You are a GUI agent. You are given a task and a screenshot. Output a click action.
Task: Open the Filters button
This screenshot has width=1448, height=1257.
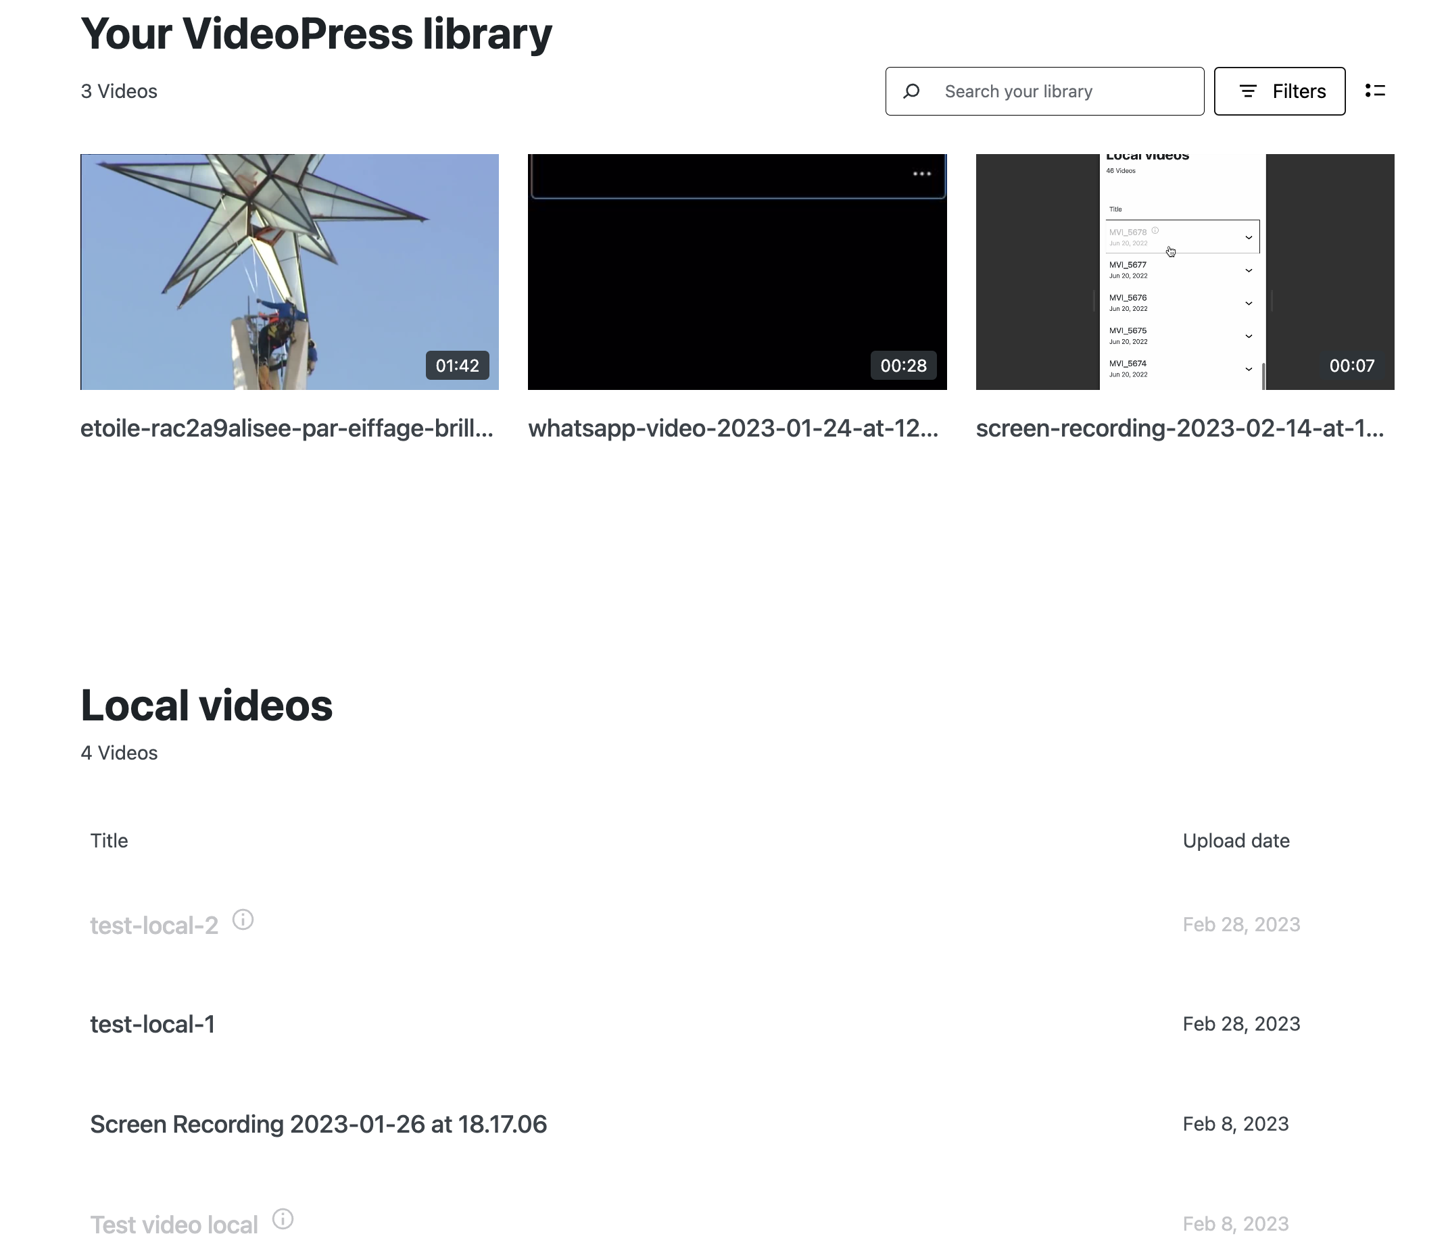[1280, 91]
